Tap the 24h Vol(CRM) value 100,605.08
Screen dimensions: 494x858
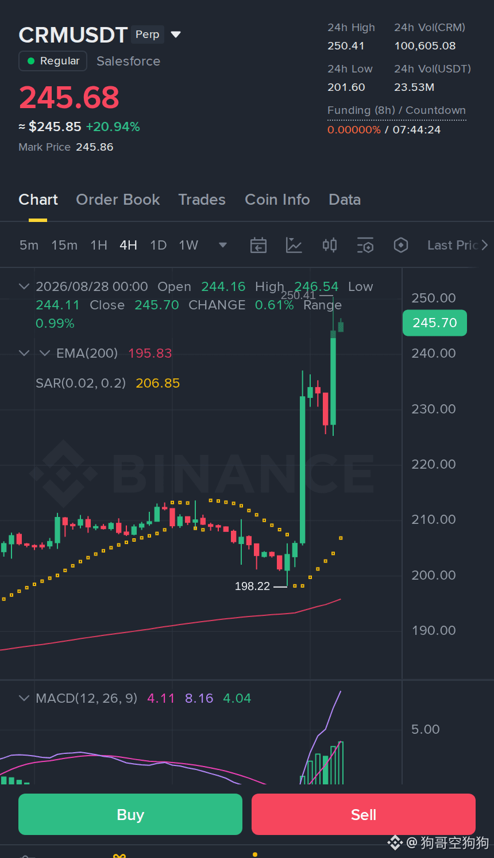(425, 46)
